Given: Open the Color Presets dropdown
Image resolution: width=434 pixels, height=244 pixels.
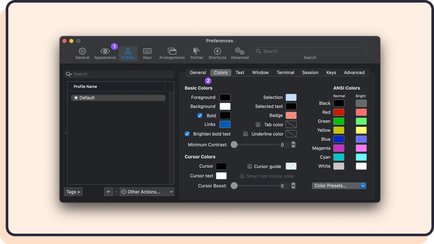Looking at the screenshot, I should (x=339, y=185).
